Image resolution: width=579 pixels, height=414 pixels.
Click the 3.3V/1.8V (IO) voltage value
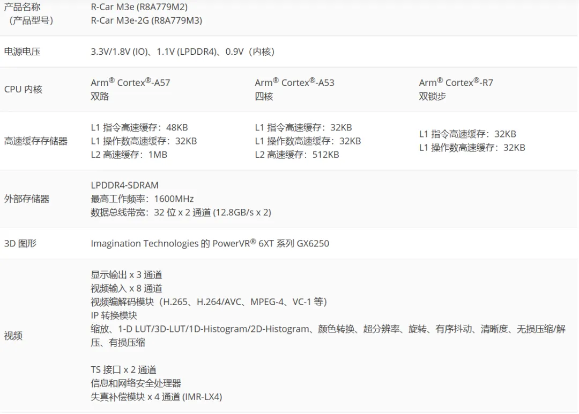[x=121, y=52]
